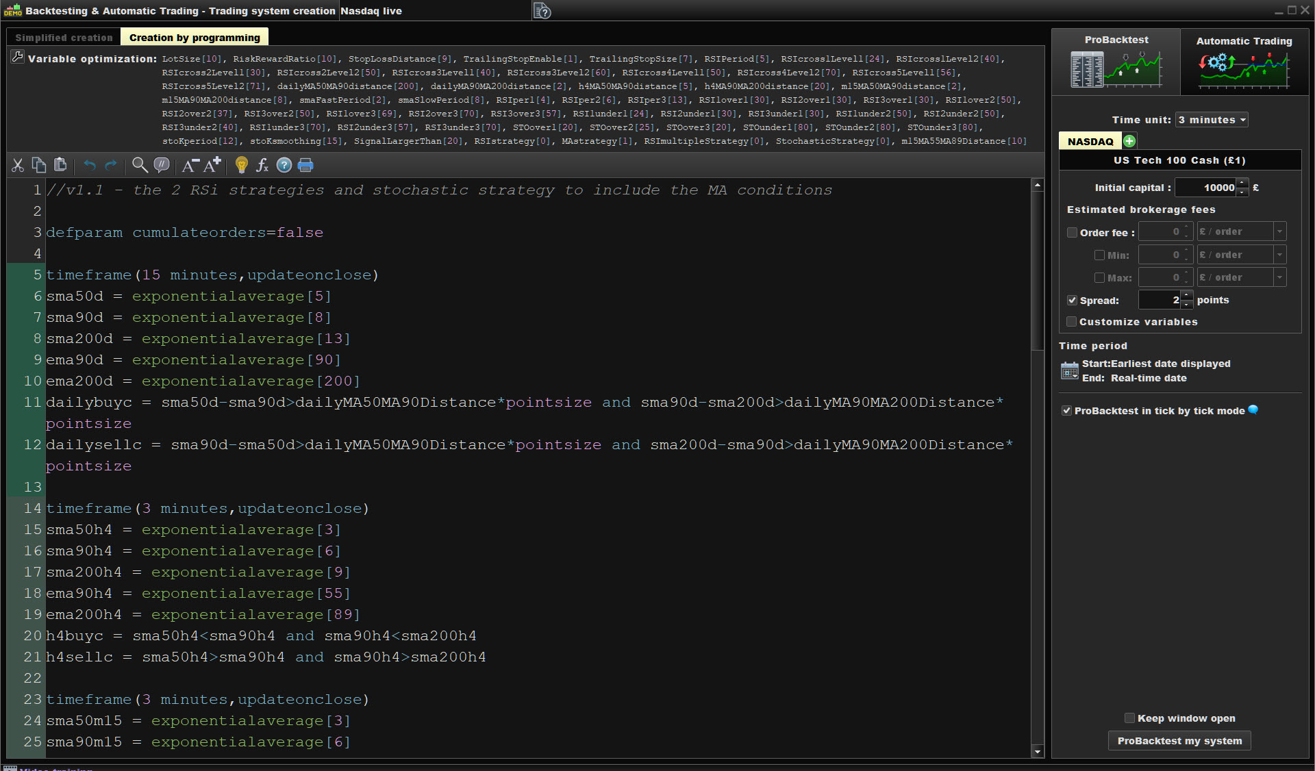Switch to Simplified creation tab
Screen dimensions: 1315x771
pyautogui.click(x=64, y=38)
